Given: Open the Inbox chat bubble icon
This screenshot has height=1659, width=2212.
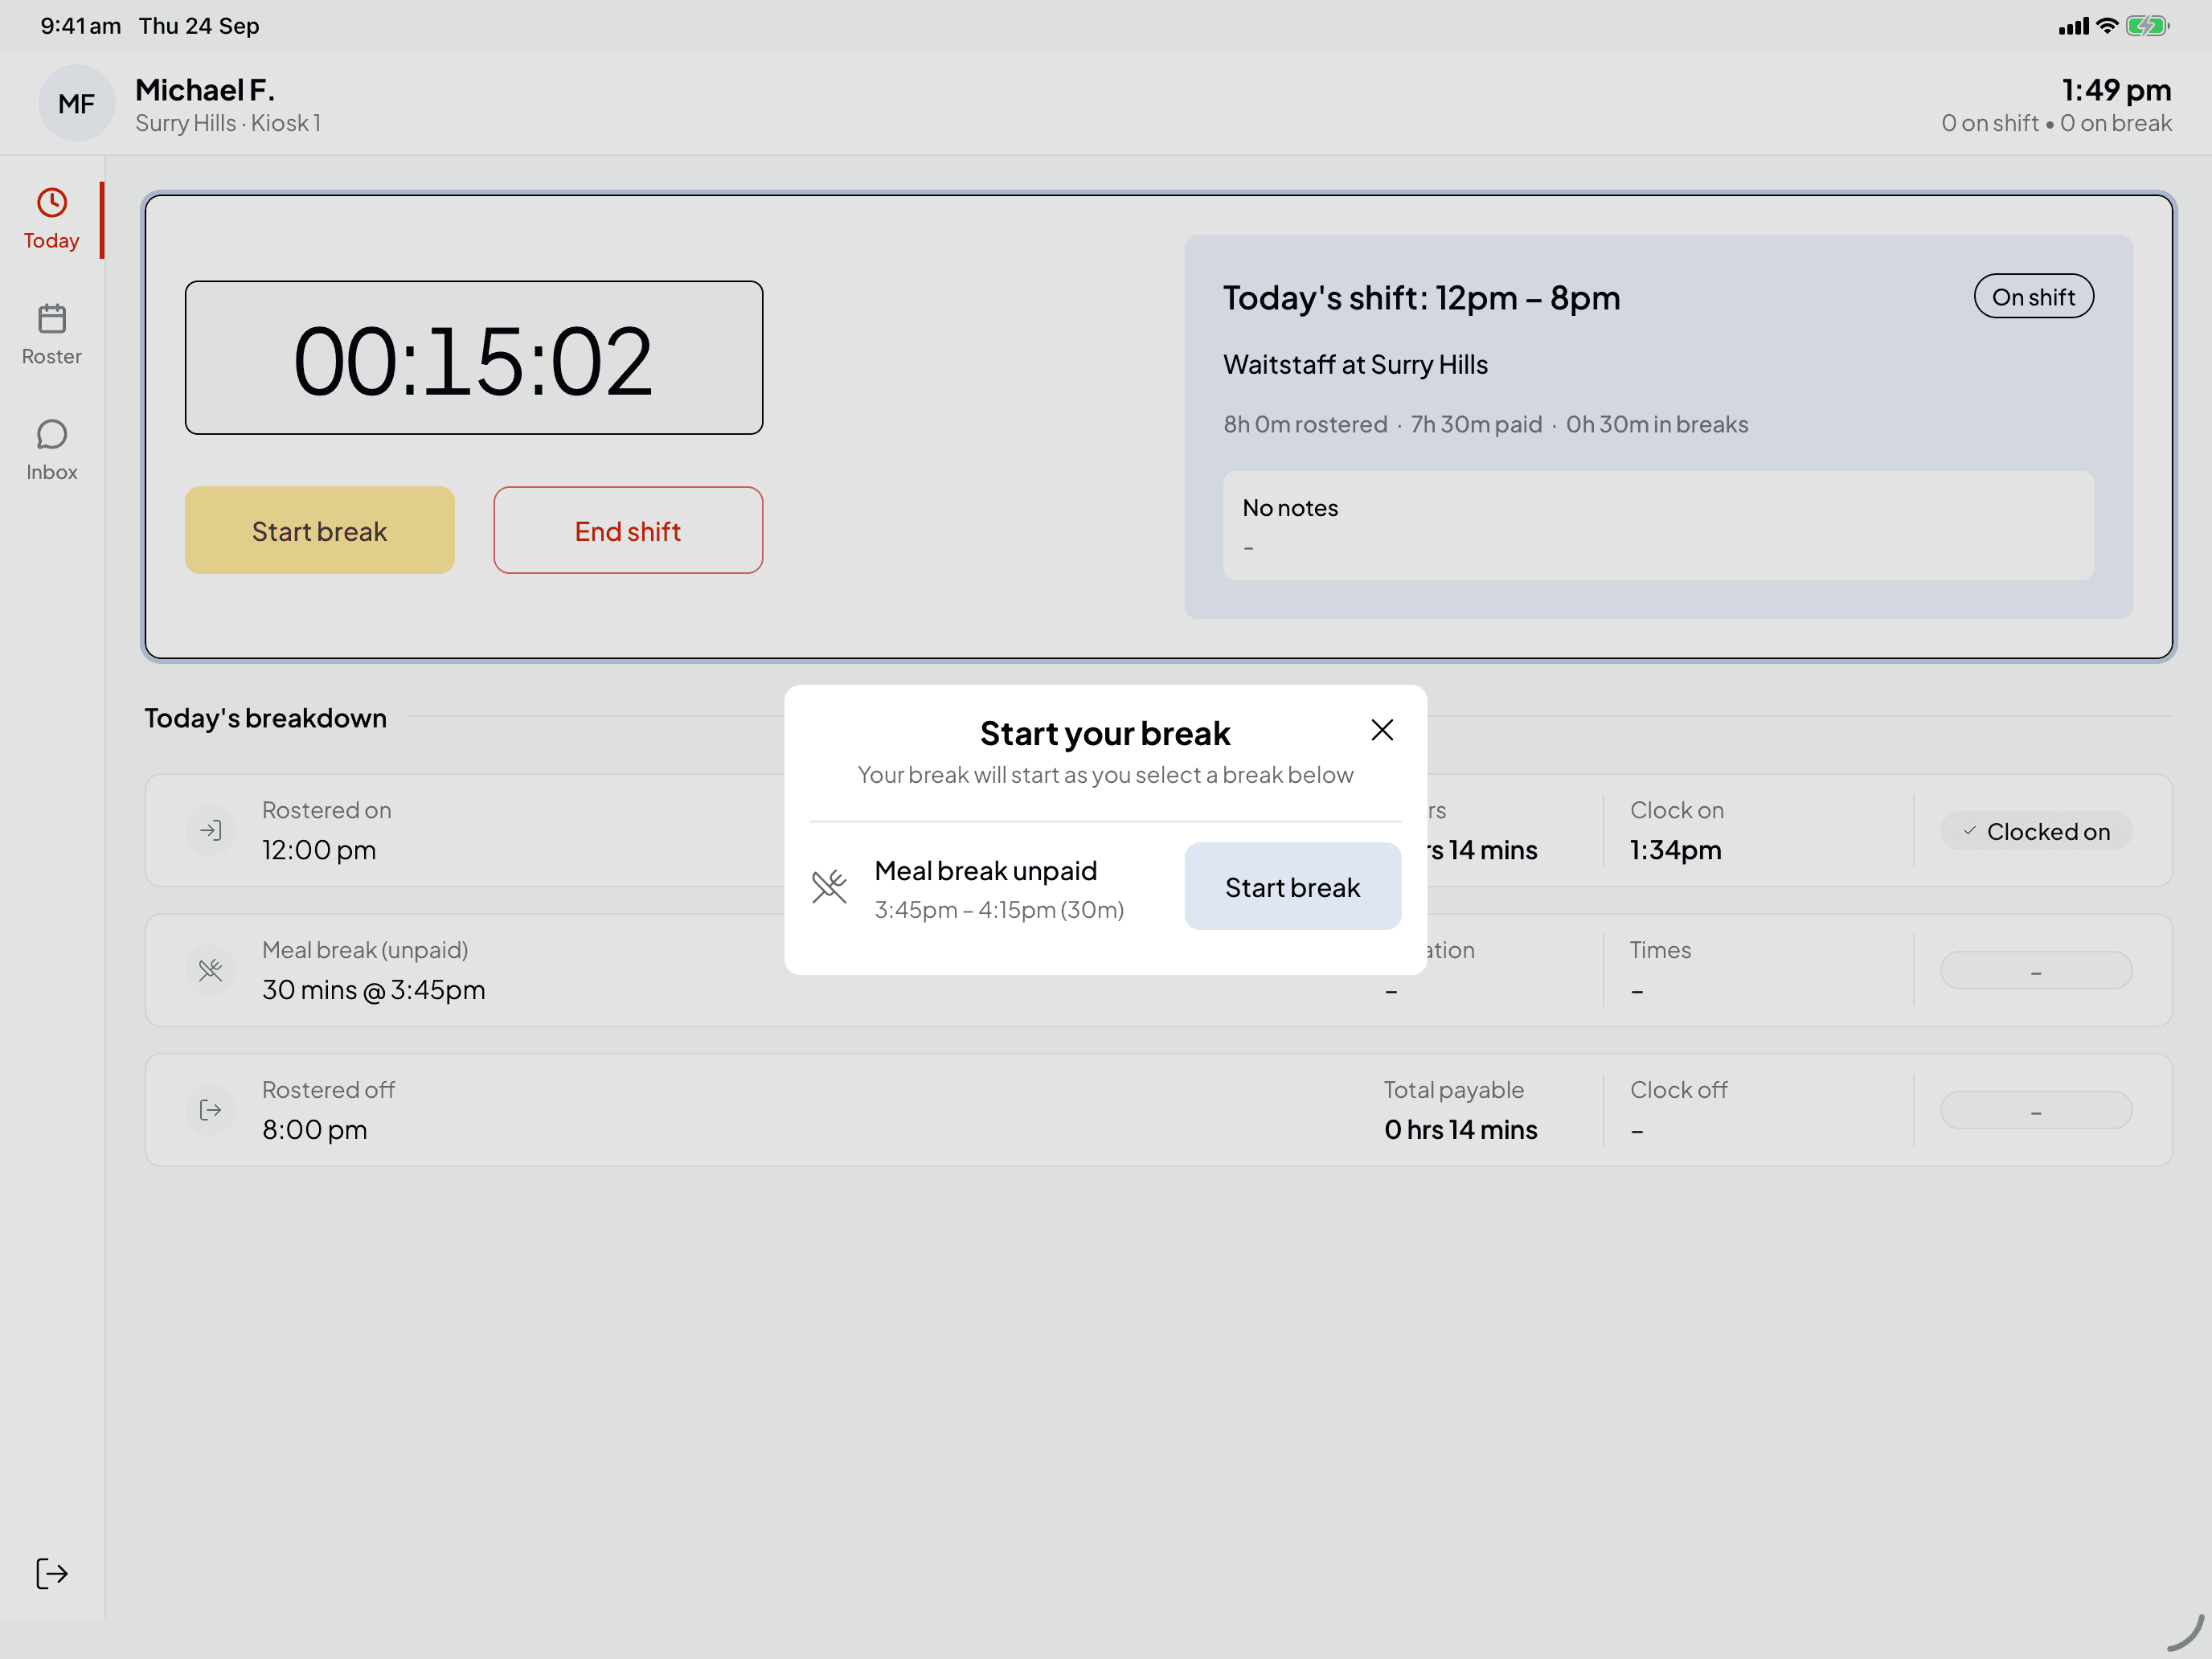Looking at the screenshot, I should tap(52, 434).
